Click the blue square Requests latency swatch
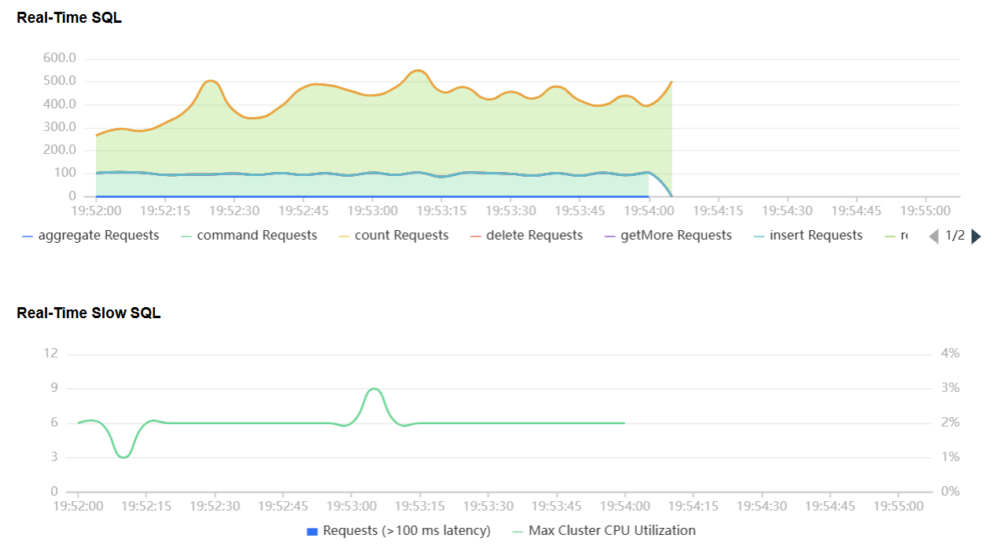This screenshot has height=553, width=997. click(x=312, y=532)
